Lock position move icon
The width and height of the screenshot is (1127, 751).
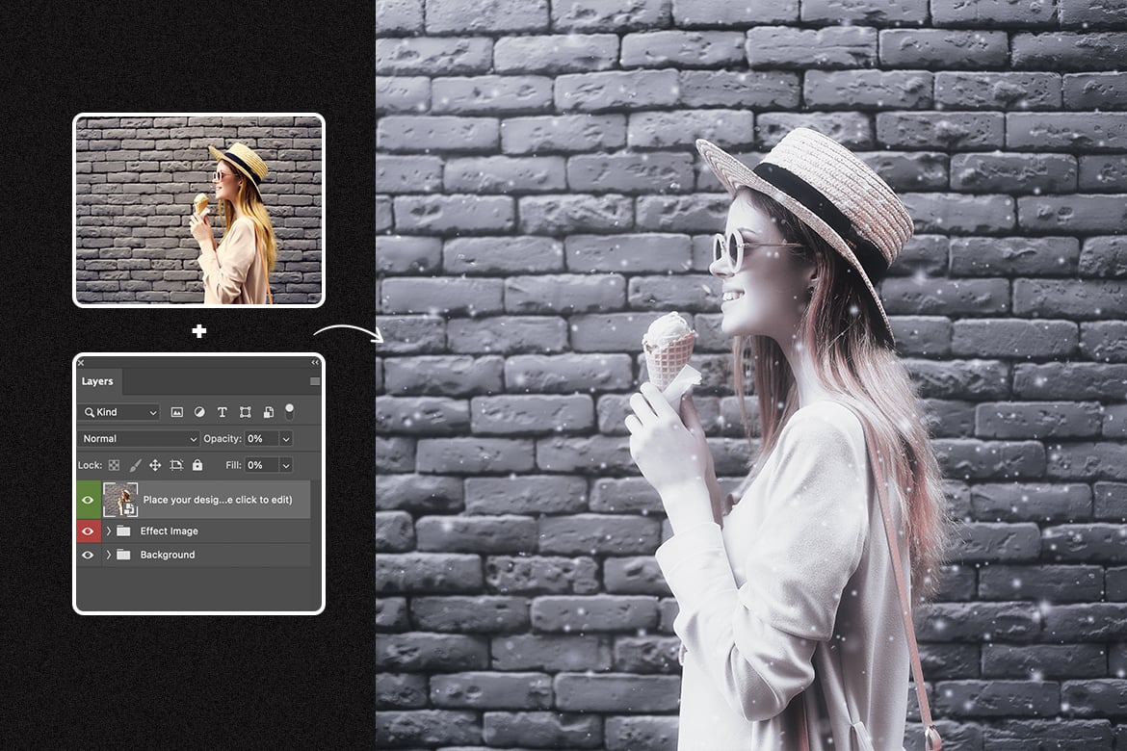154,465
